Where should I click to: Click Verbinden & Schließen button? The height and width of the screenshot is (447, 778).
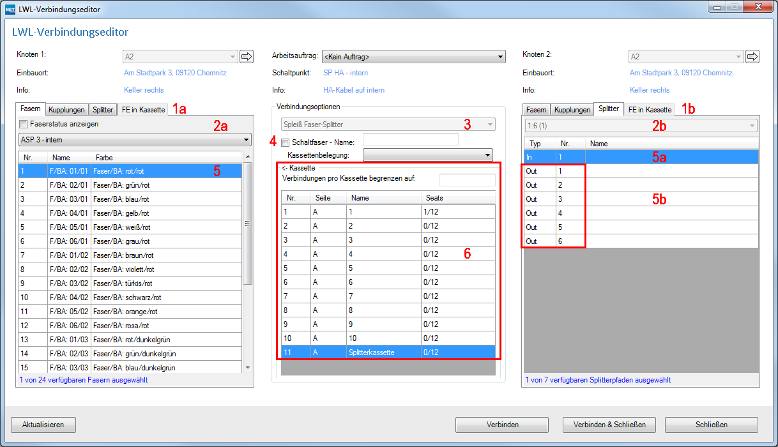[x=609, y=425]
